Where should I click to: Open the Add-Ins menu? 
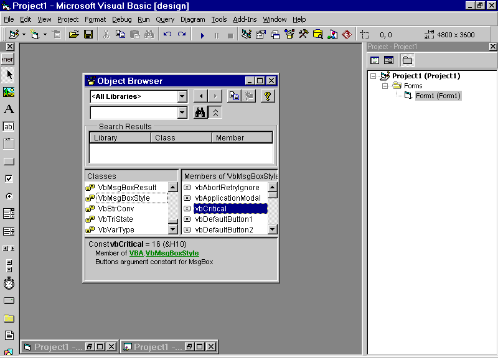245,19
